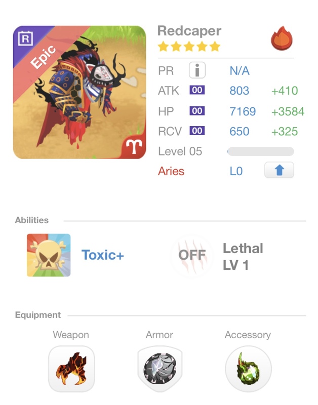Screen dimensions: 318x405
Task: Select the gray stone armor icon
Action: pos(160,369)
